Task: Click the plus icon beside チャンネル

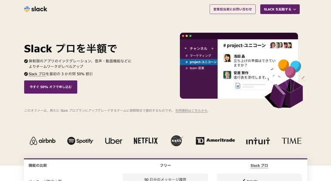Action: click(212, 48)
